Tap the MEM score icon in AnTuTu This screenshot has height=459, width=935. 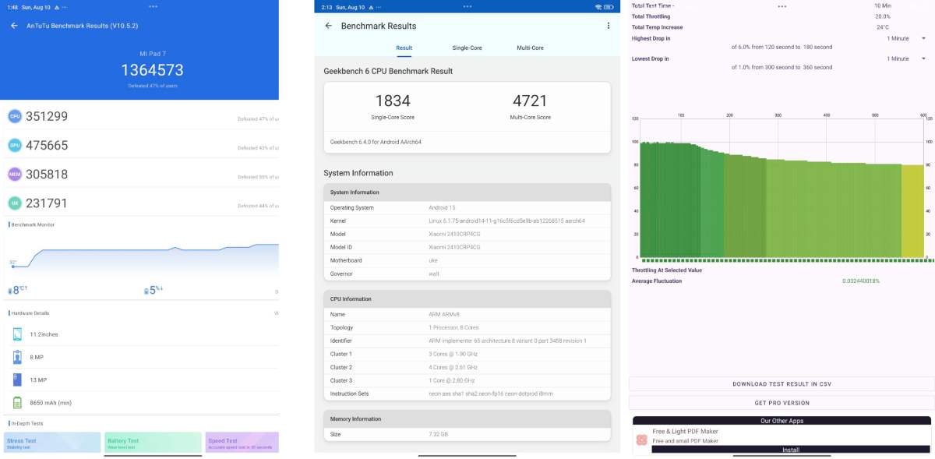(x=14, y=174)
